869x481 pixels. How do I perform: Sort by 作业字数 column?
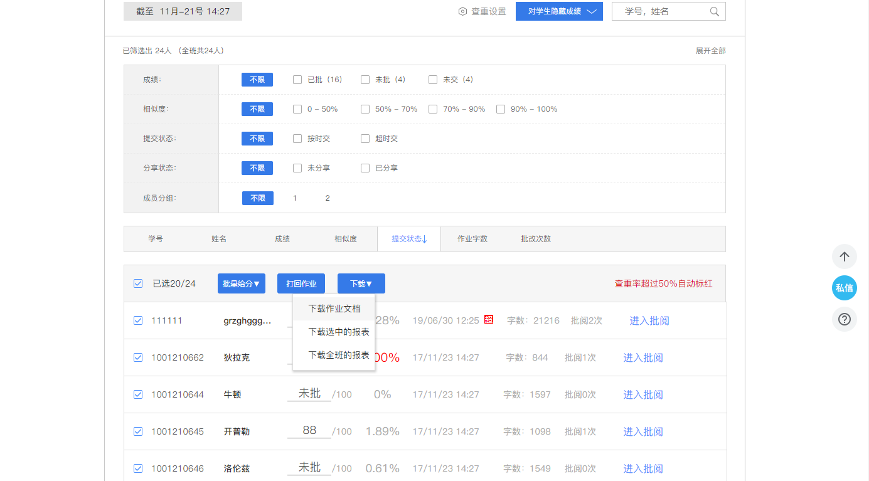[472, 239]
